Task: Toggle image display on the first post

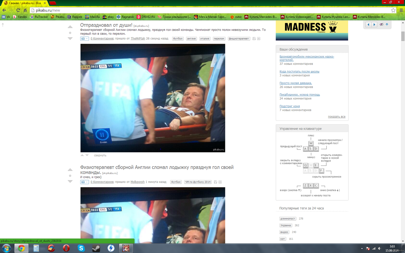Action: [x=84, y=39]
